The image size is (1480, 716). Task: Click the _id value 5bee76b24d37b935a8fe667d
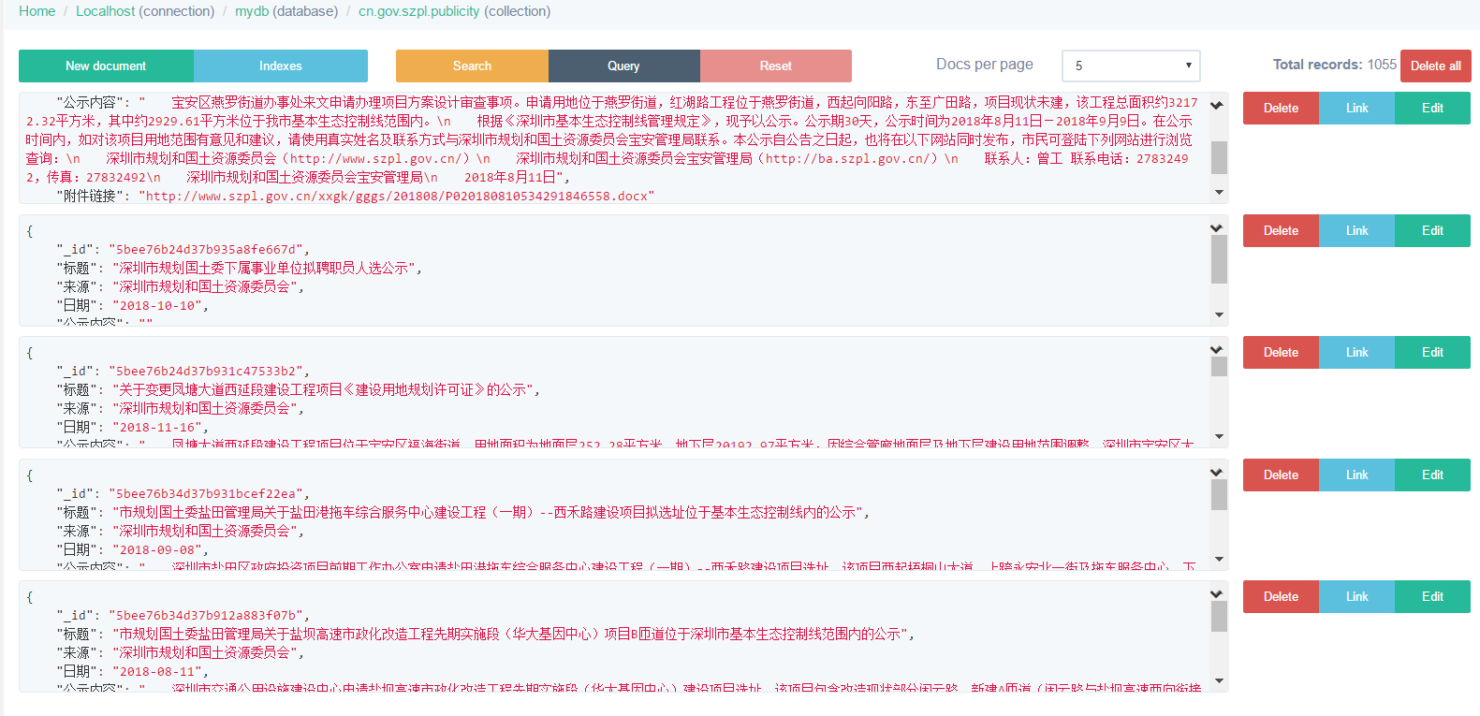(x=205, y=249)
